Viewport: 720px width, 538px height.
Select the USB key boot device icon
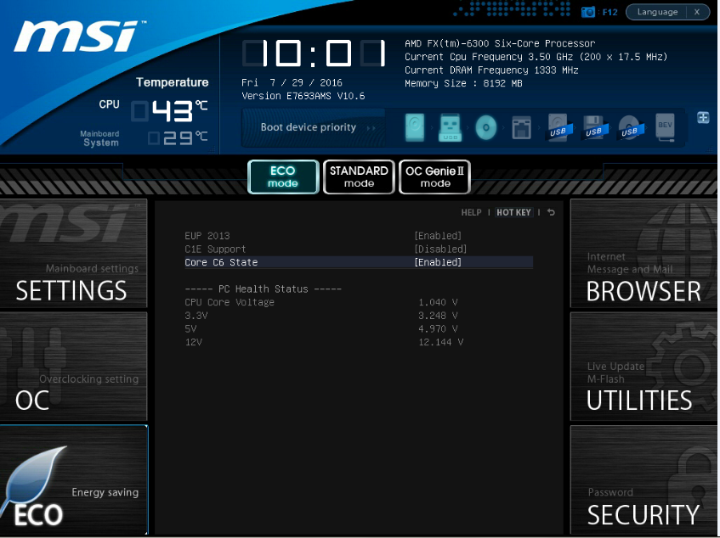[450, 127]
